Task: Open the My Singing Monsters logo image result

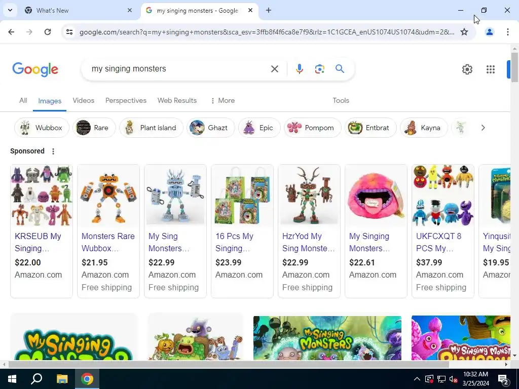Action: [x=74, y=337]
